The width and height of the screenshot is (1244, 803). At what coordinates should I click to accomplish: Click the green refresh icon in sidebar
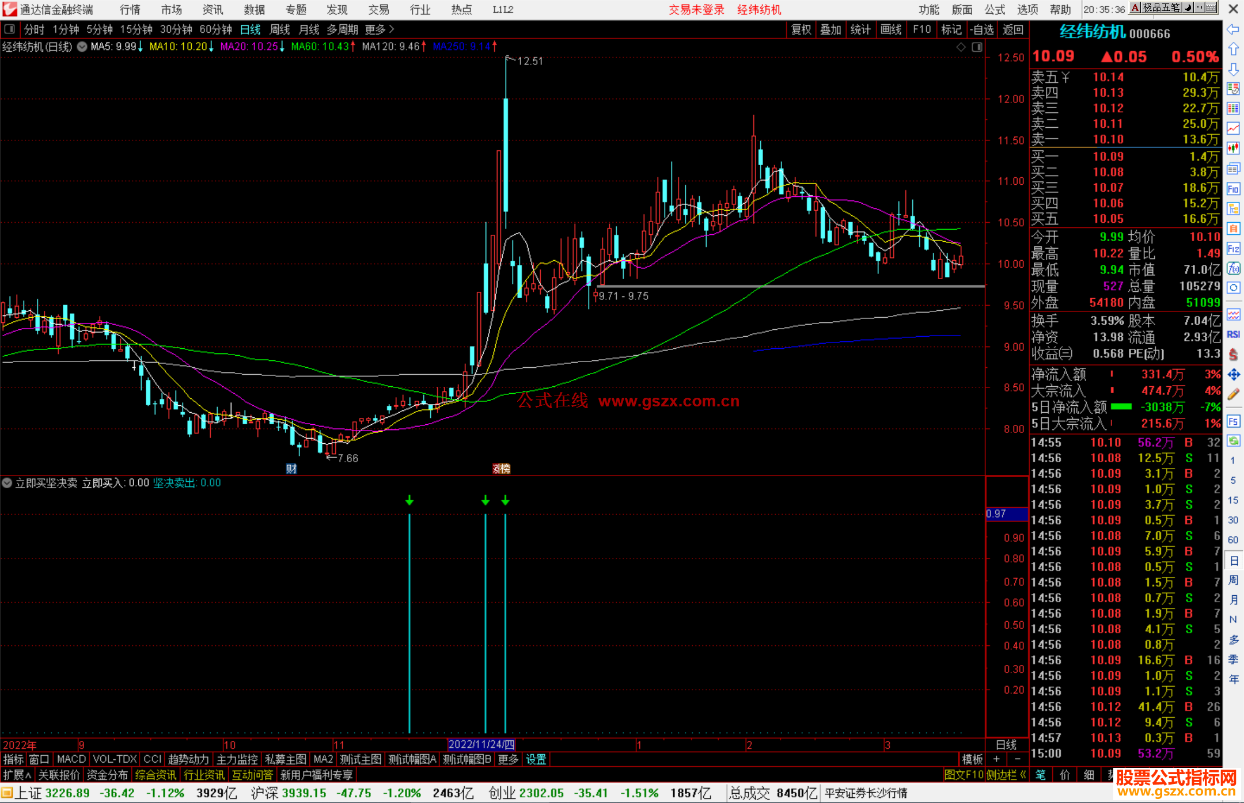(x=1233, y=441)
